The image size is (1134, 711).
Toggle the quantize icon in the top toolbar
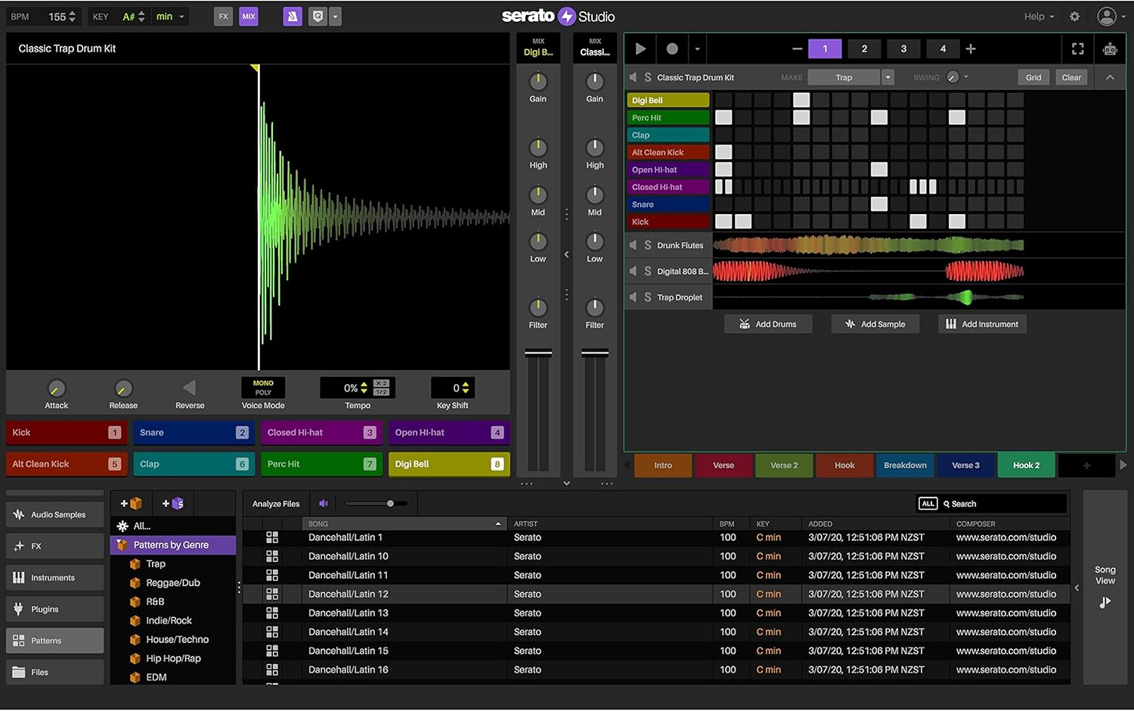tap(318, 16)
